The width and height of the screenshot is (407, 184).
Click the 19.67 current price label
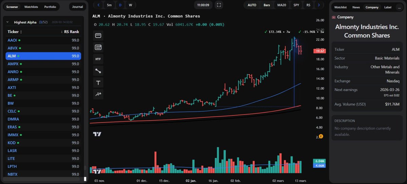[x=320, y=51]
